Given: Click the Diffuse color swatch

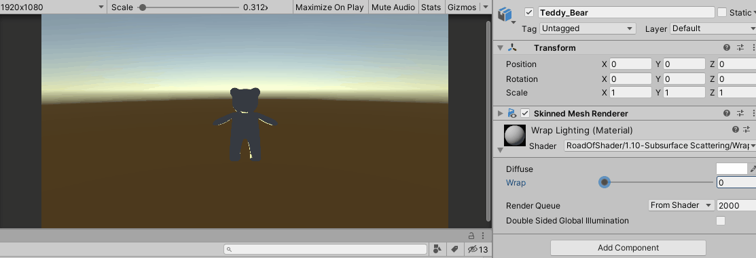Looking at the screenshot, I should 732,169.
